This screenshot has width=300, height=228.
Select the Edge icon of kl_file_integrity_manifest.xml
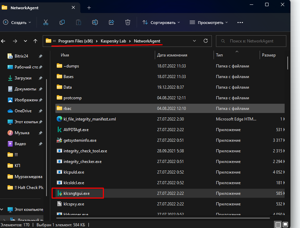tap(59, 119)
